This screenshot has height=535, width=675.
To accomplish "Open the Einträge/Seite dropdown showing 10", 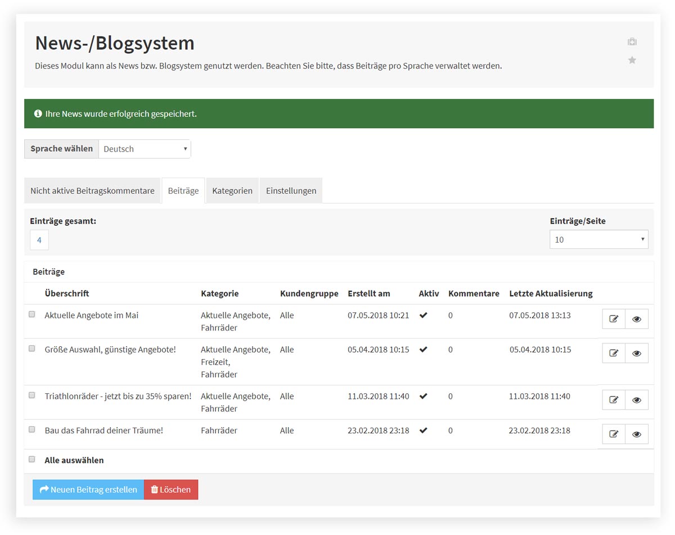I will (599, 239).
